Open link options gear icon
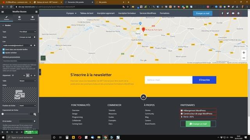The height and width of the screenshot is (140, 250). pyautogui.click(x=31, y=45)
